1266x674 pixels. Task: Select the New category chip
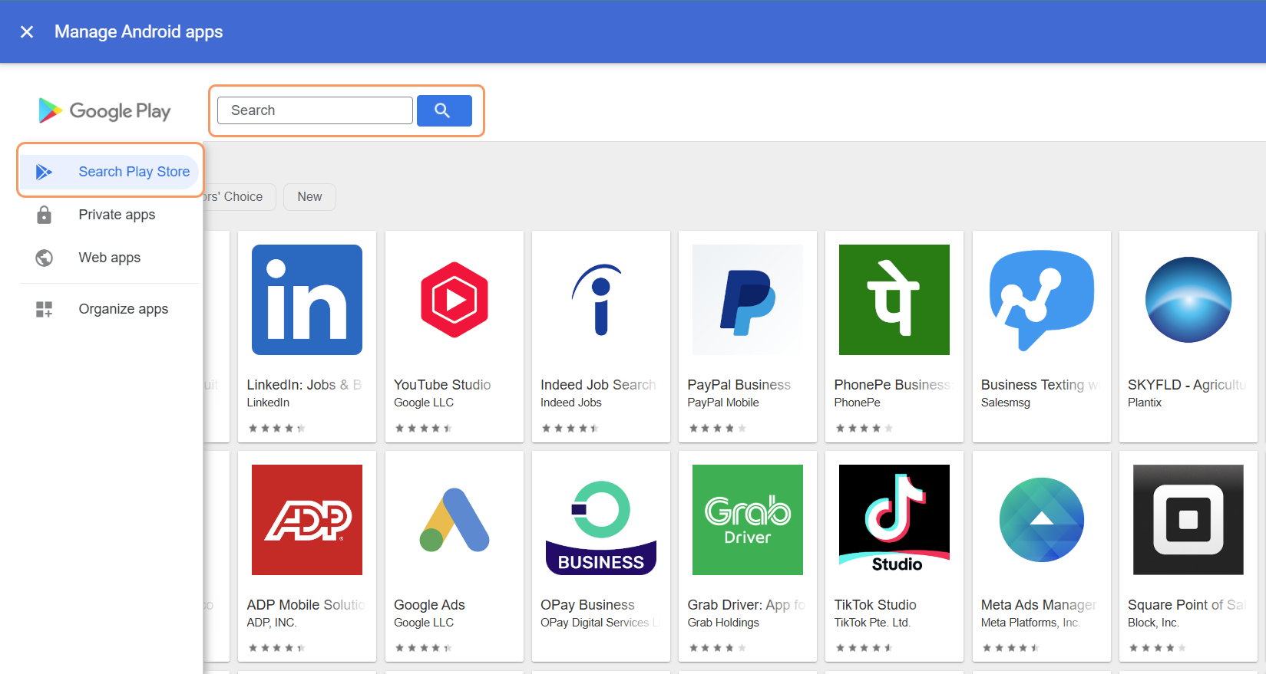[x=309, y=197]
